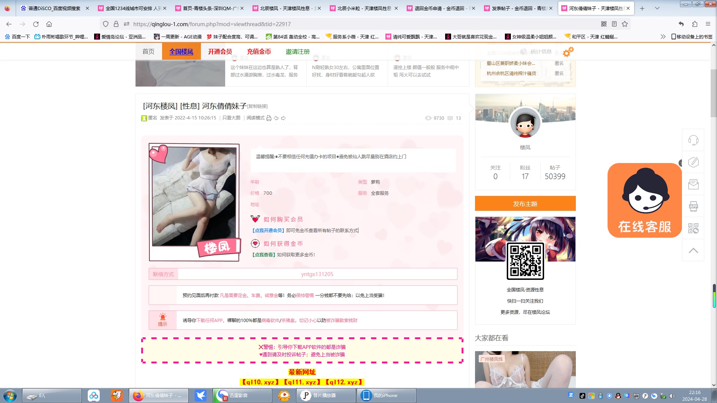717x403 pixels.
Task: Open 移动设备上的书签 bookmarks folder
Action: click(692, 37)
